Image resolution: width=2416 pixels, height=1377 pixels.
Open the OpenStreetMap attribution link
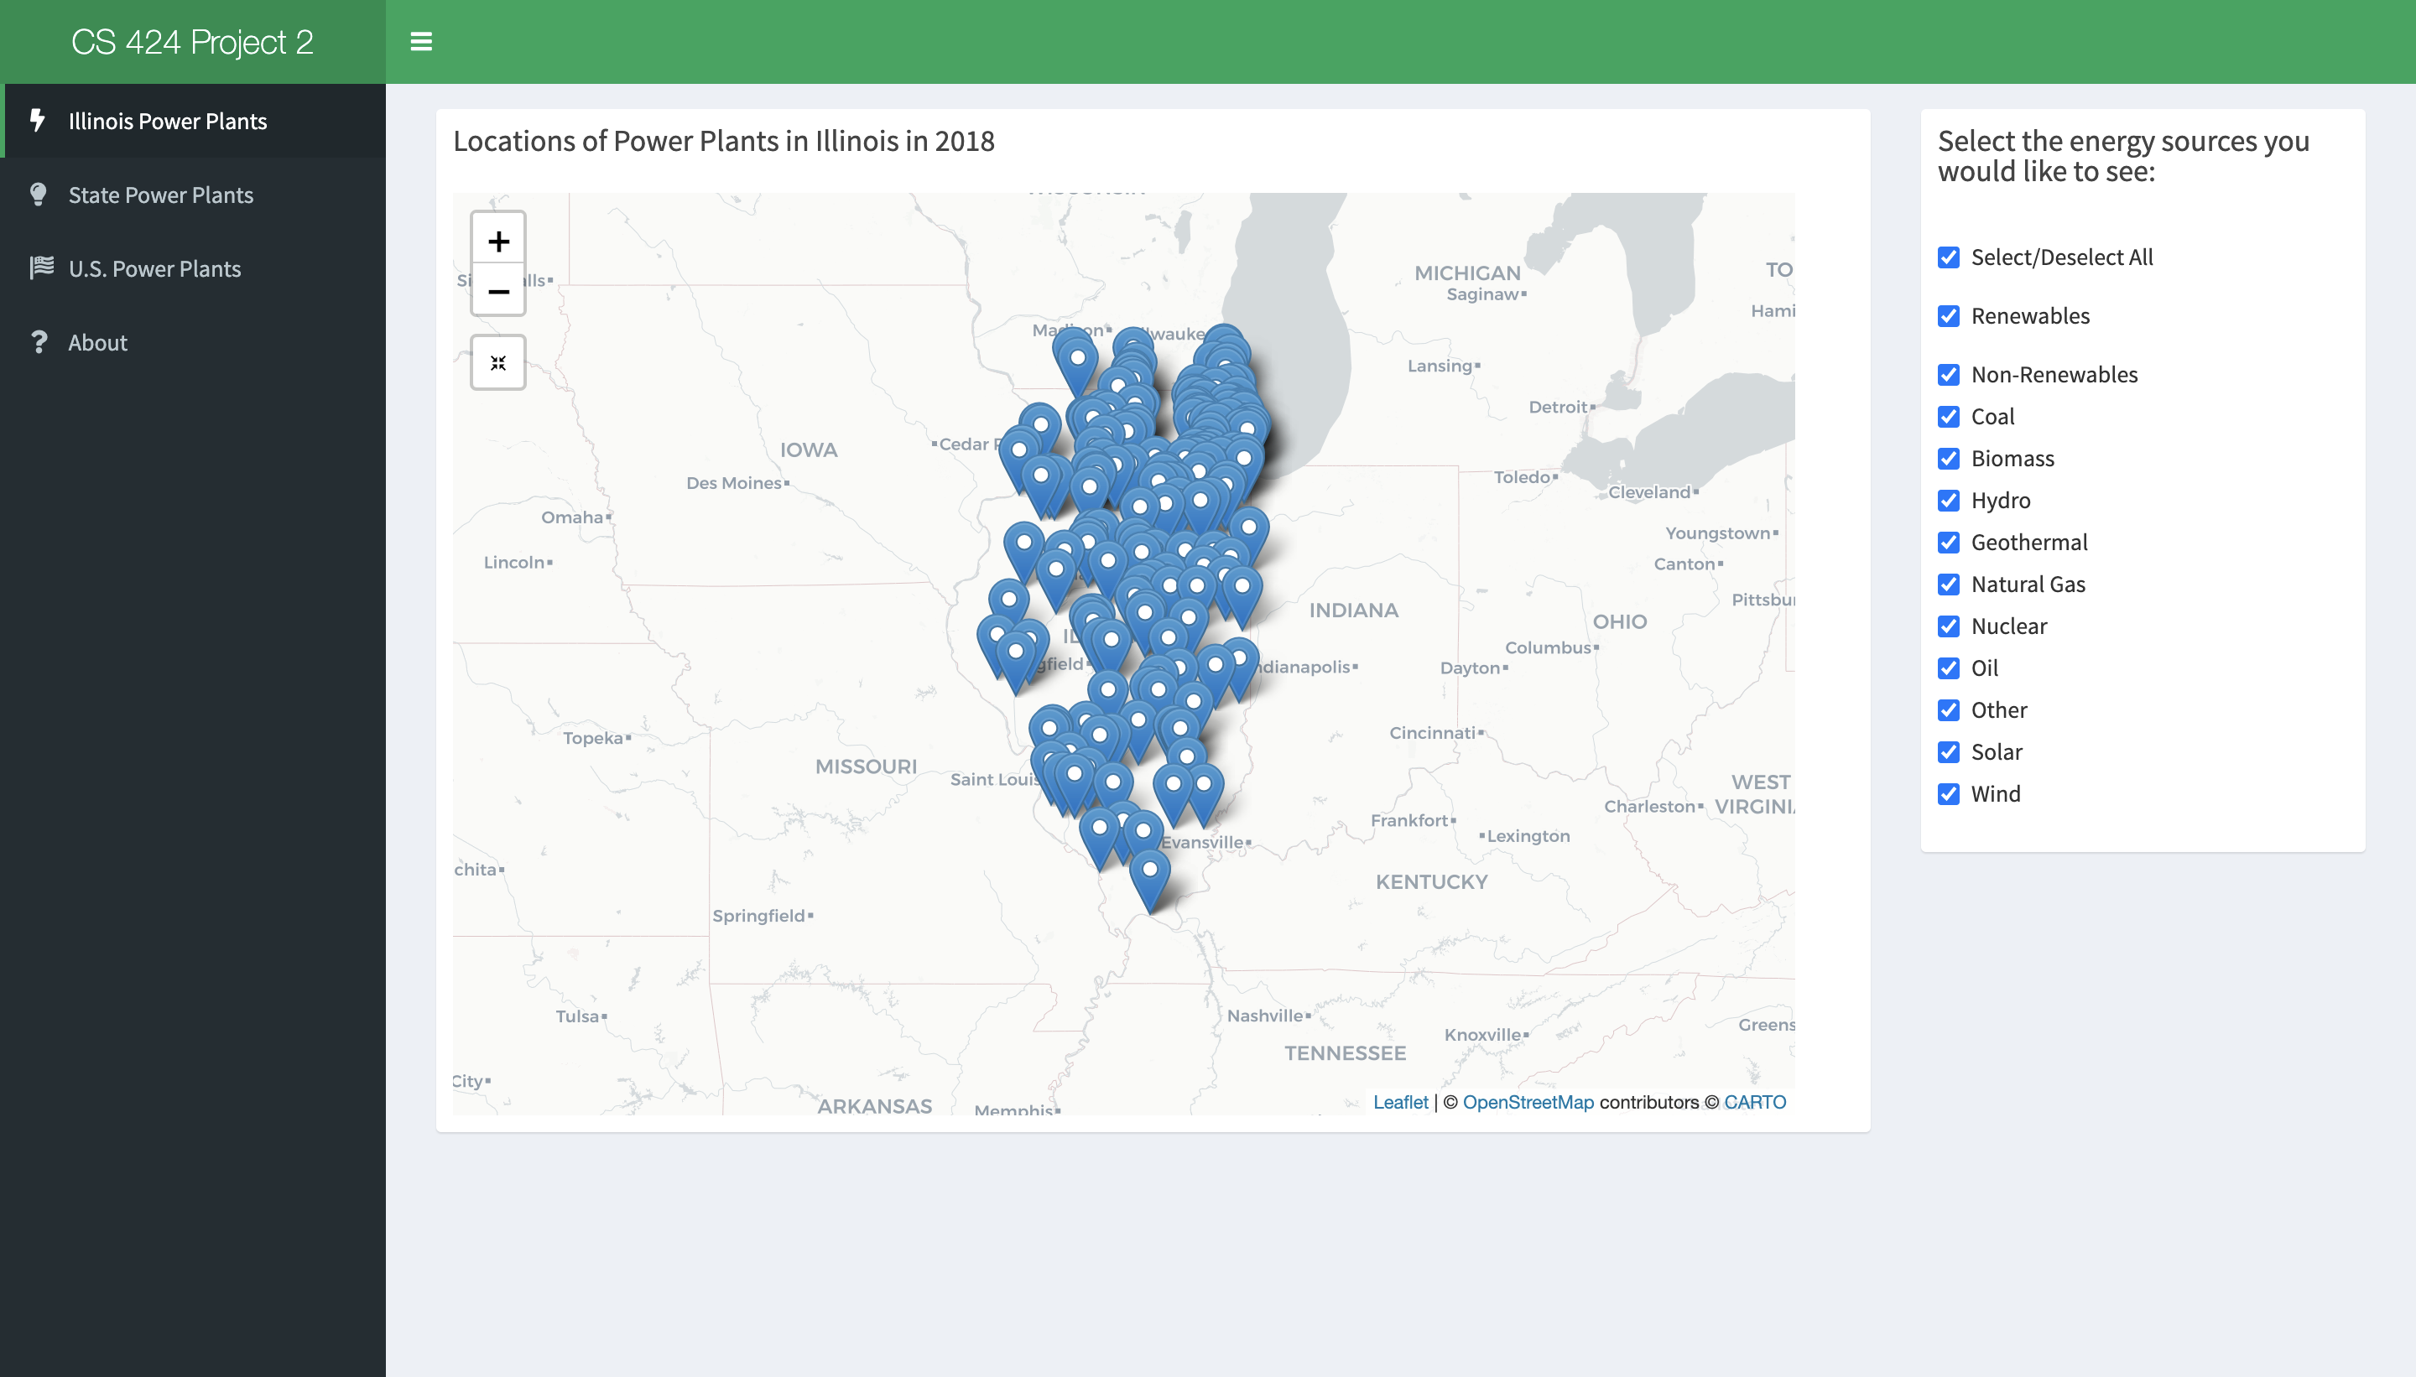click(1528, 1102)
